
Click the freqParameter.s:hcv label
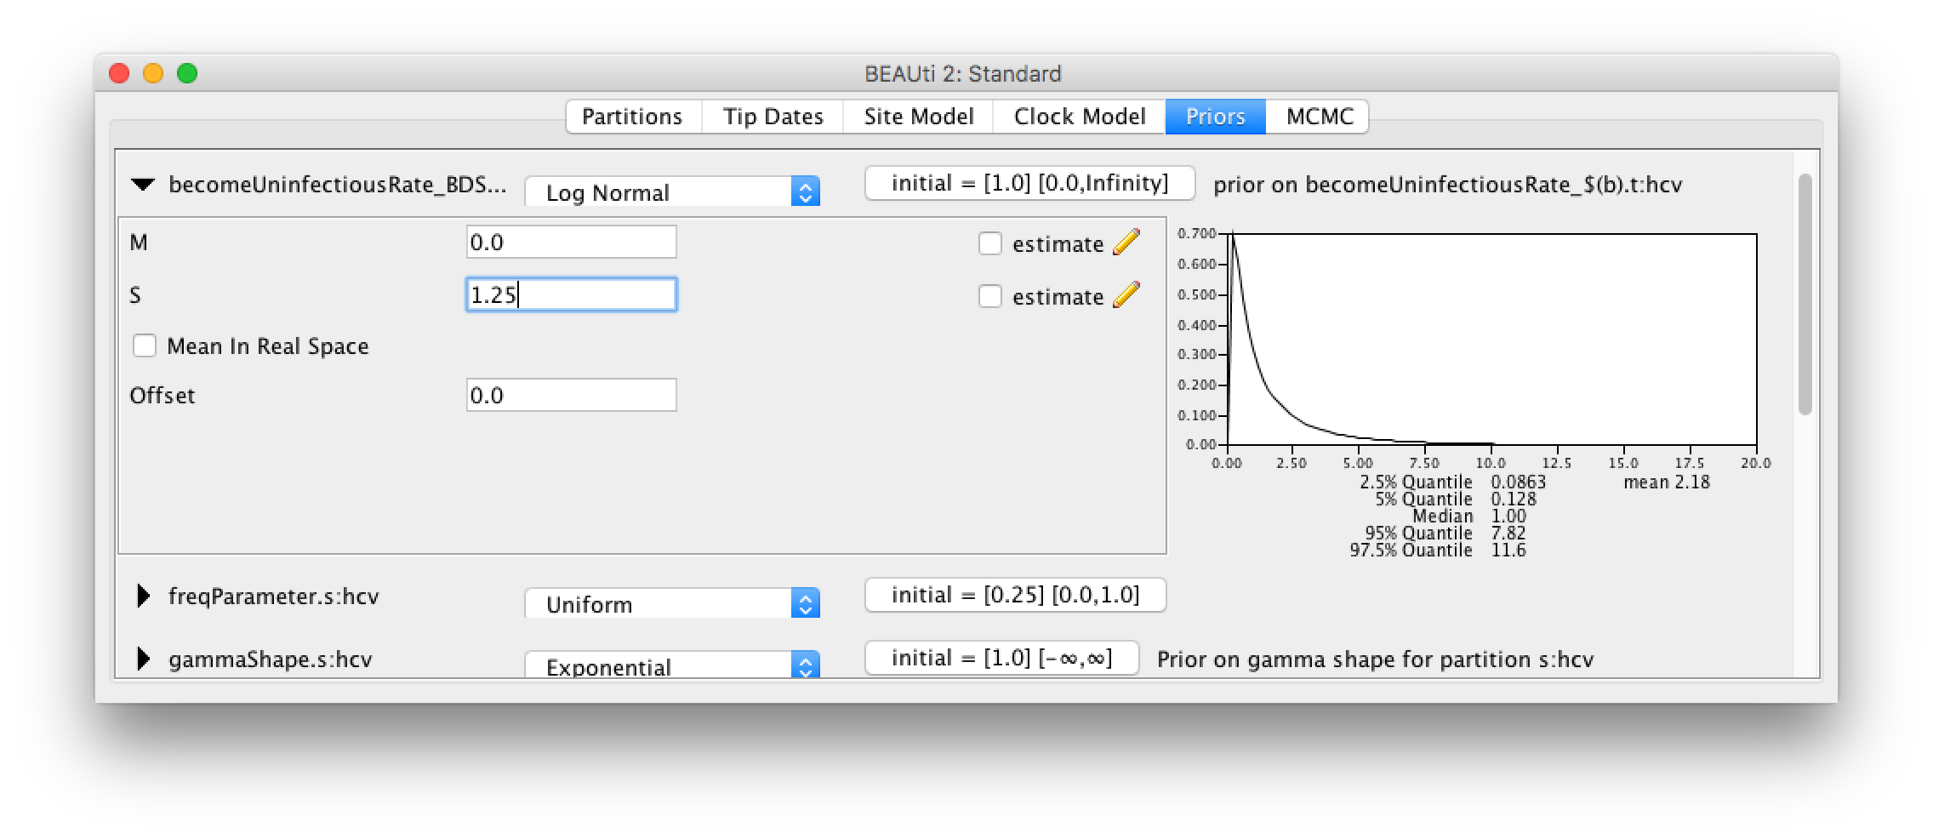pos(273,596)
